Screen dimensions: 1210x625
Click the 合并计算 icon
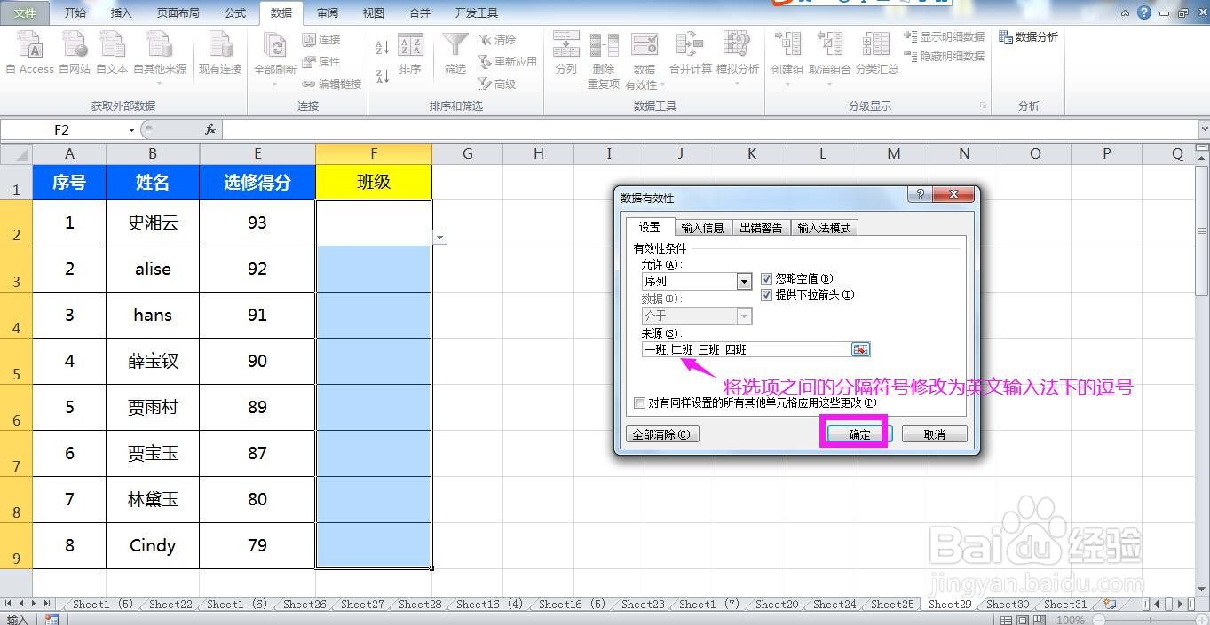click(691, 53)
